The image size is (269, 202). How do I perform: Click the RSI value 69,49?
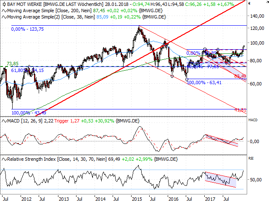pyautogui.click(x=114, y=159)
